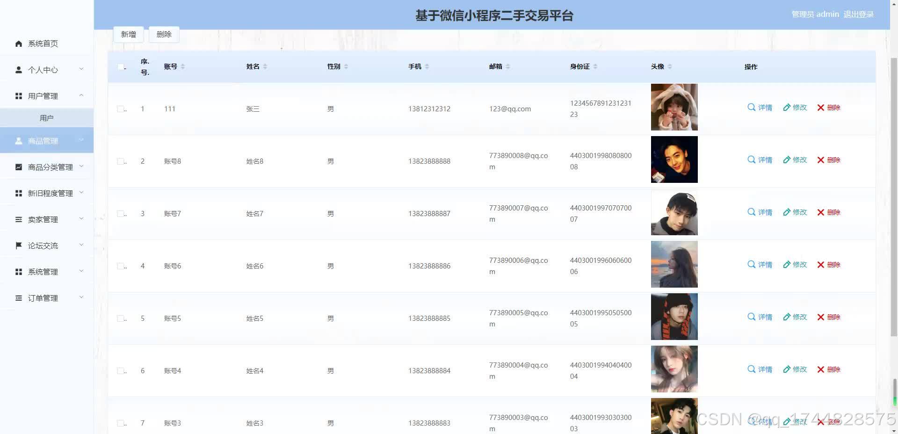The image size is (898, 434).
Task: Click 管理员 admin account text
Action: coord(815,14)
